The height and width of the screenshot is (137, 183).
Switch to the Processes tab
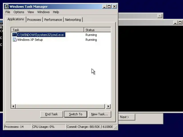click(34, 20)
